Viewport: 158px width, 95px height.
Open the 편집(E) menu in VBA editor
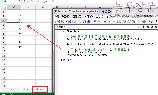pyautogui.click(x=77, y=16)
